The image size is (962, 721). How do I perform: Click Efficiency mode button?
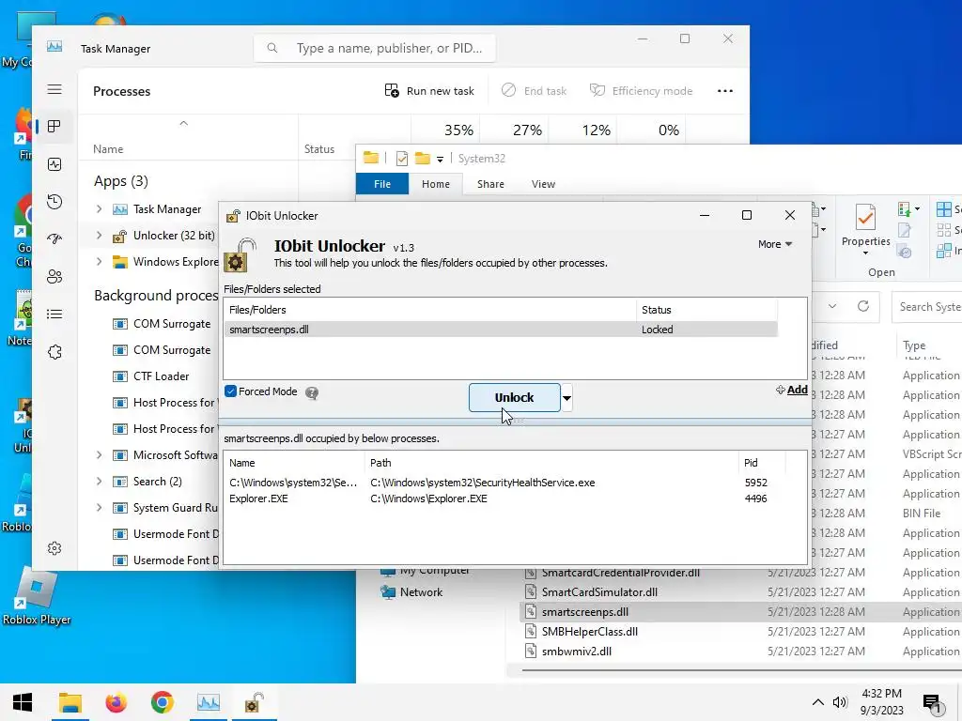641,91
